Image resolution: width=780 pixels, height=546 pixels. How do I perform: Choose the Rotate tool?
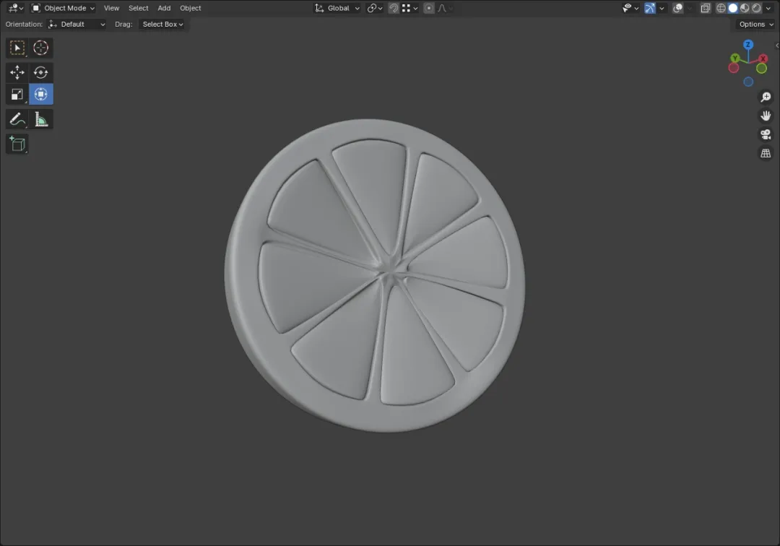(x=40, y=72)
